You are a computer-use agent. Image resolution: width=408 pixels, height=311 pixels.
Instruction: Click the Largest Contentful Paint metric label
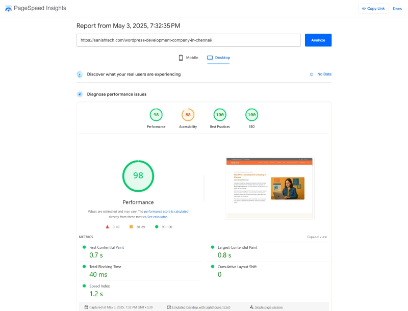(x=237, y=247)
